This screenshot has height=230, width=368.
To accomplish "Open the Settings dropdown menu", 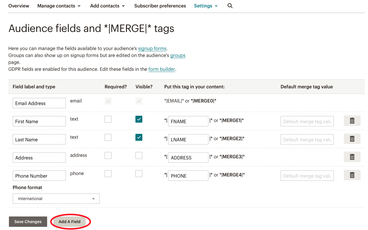I will tap(206, 6).
